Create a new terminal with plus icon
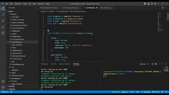Image resolution: width=169 pixels, height=95 pixels. point(148,64)
